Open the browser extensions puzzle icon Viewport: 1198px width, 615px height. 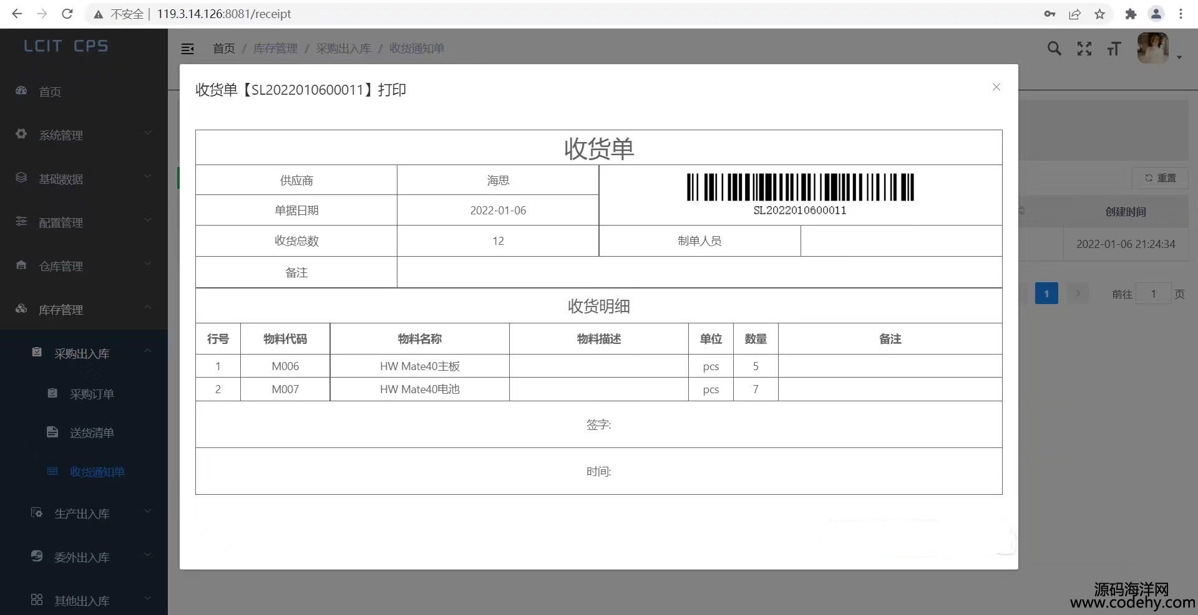[1131, 14]
